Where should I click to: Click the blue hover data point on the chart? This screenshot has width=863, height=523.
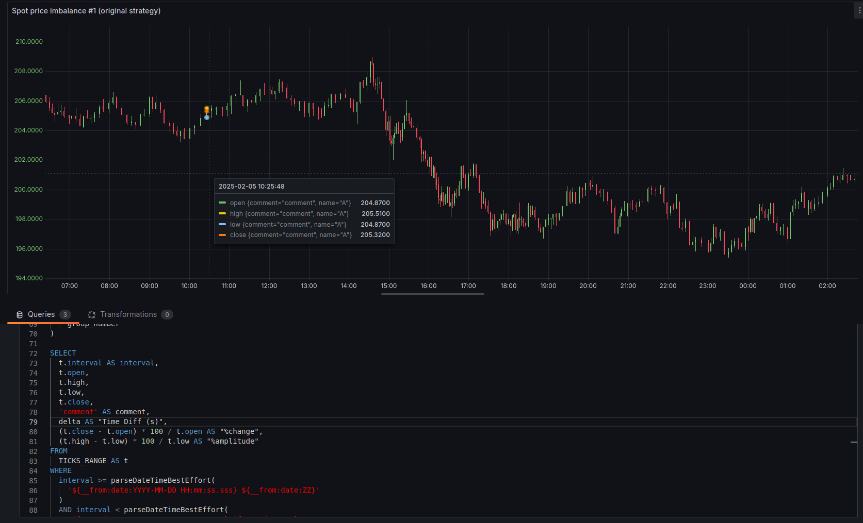(x=207, y=117)
